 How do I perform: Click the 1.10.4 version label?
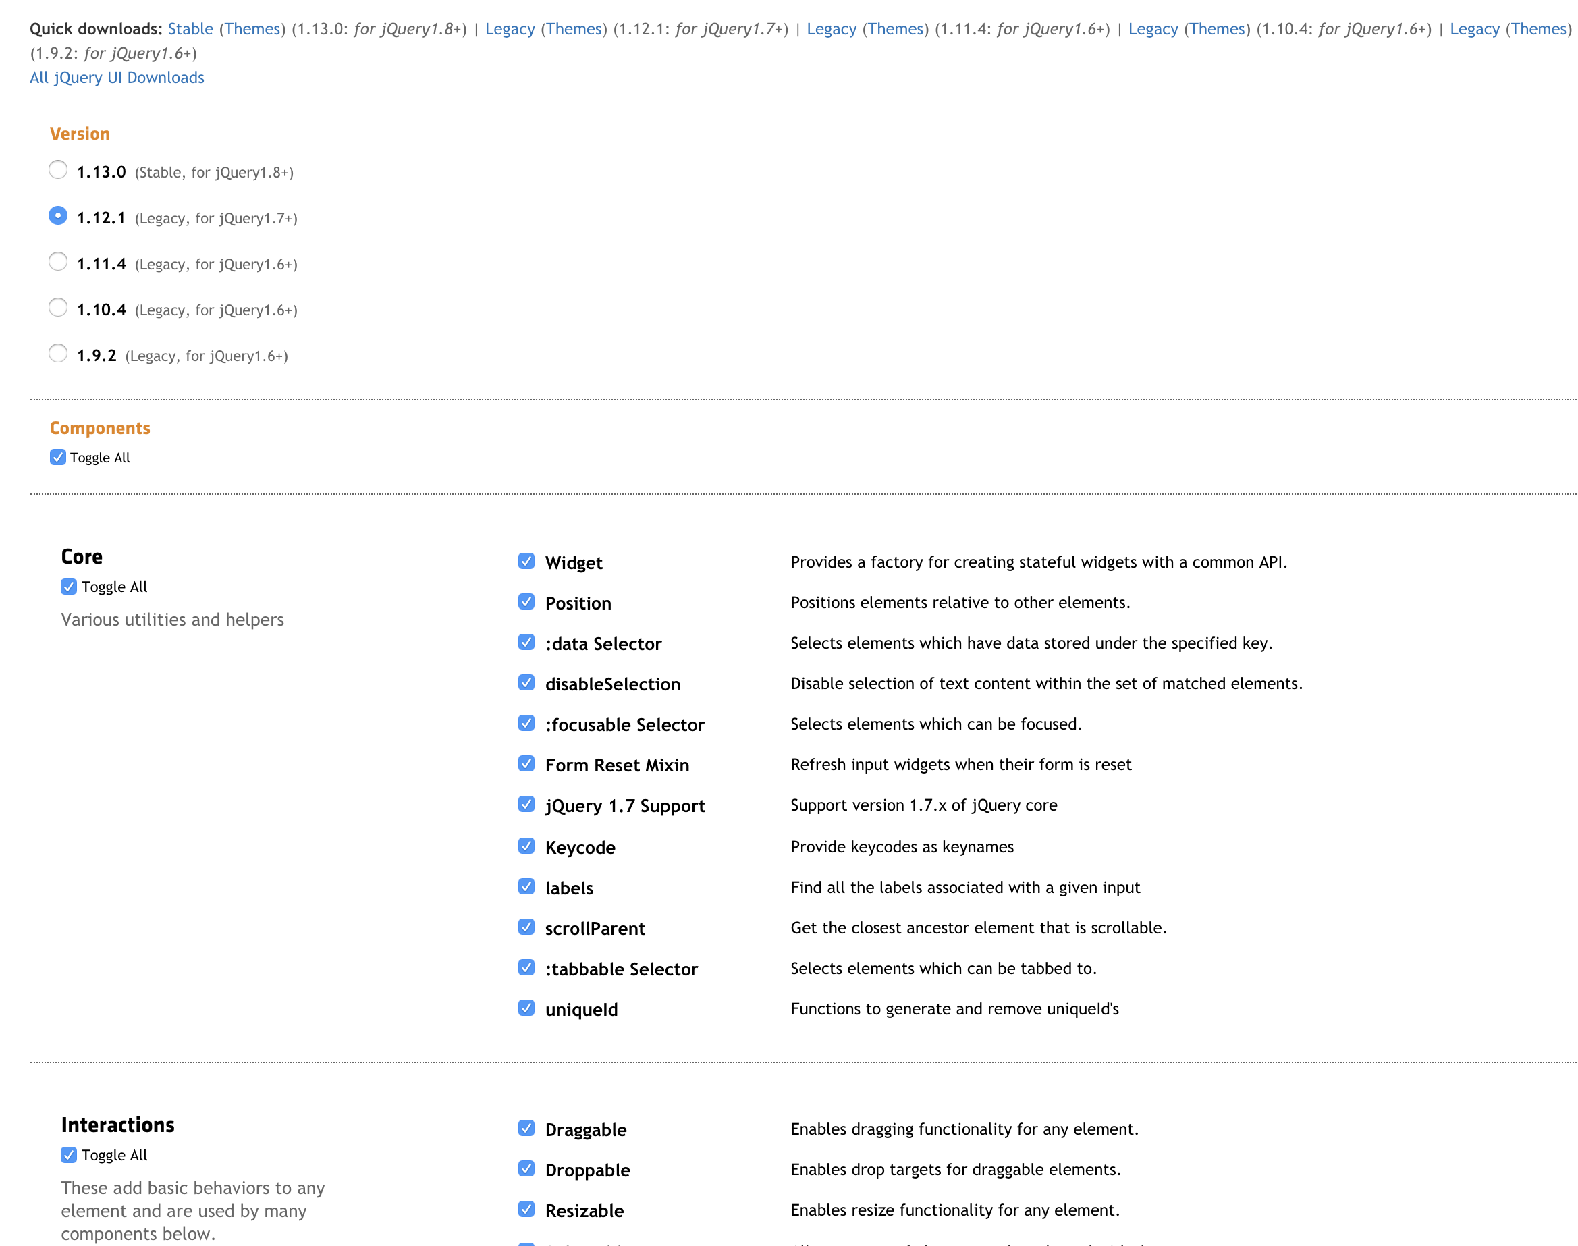click(x=101, y=310)
